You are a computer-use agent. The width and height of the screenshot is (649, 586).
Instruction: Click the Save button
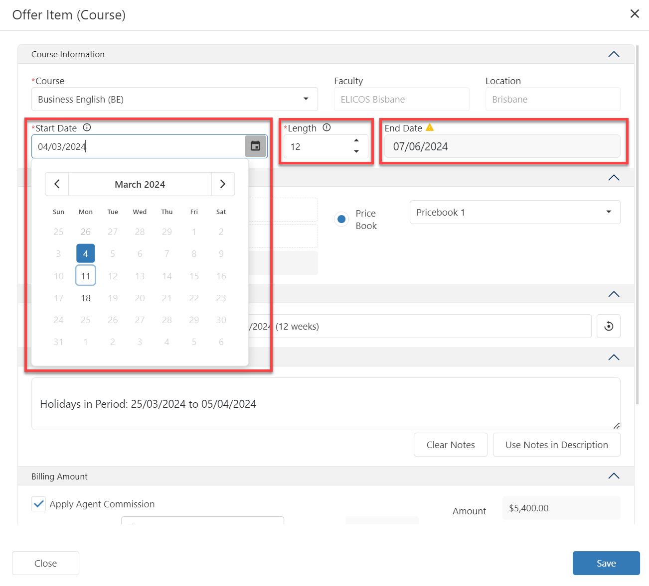pos(606,563)
